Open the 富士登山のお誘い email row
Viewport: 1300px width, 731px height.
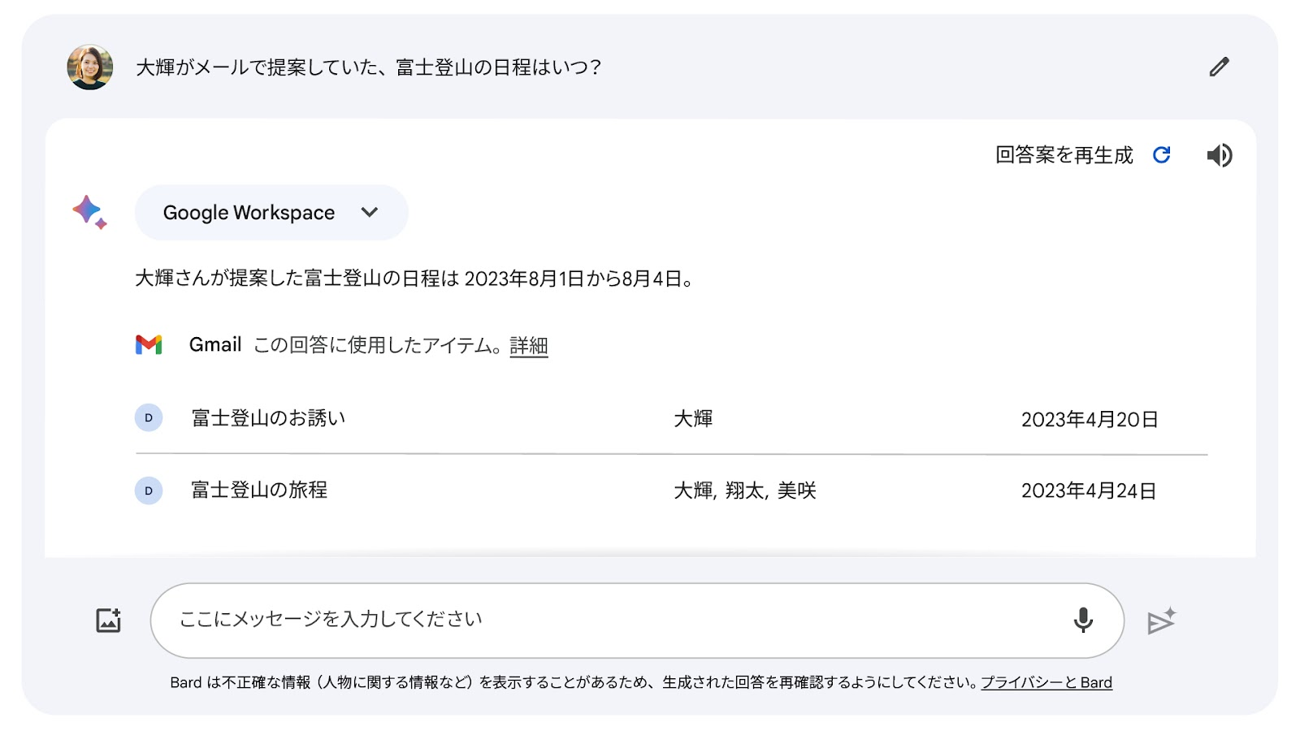tap(268, 418)
